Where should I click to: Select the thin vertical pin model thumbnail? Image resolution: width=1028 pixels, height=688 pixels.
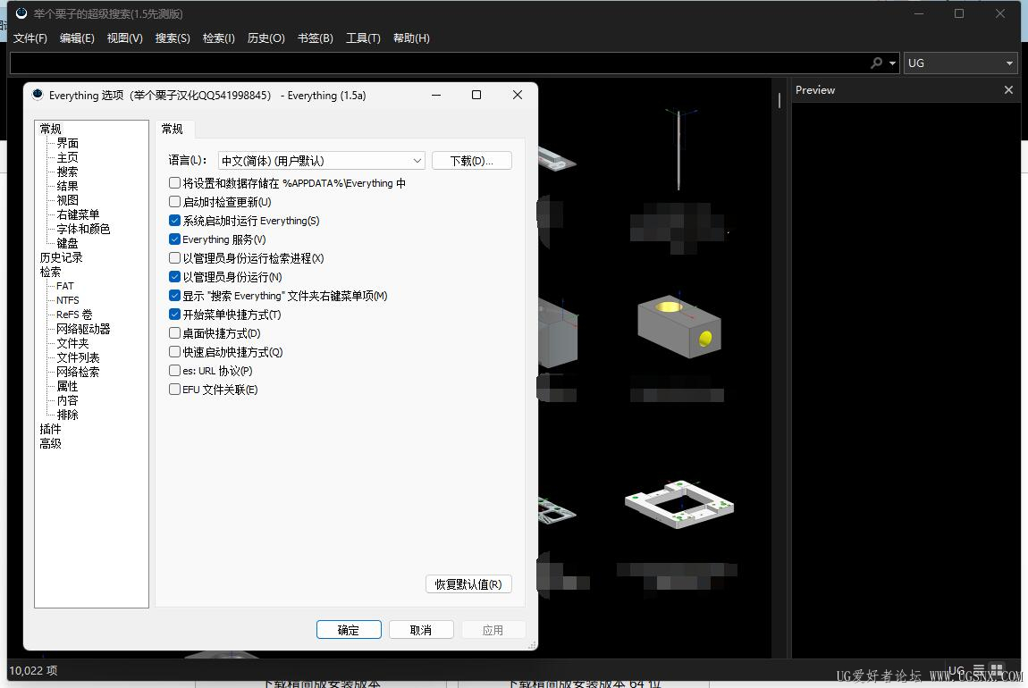(679, 149)
